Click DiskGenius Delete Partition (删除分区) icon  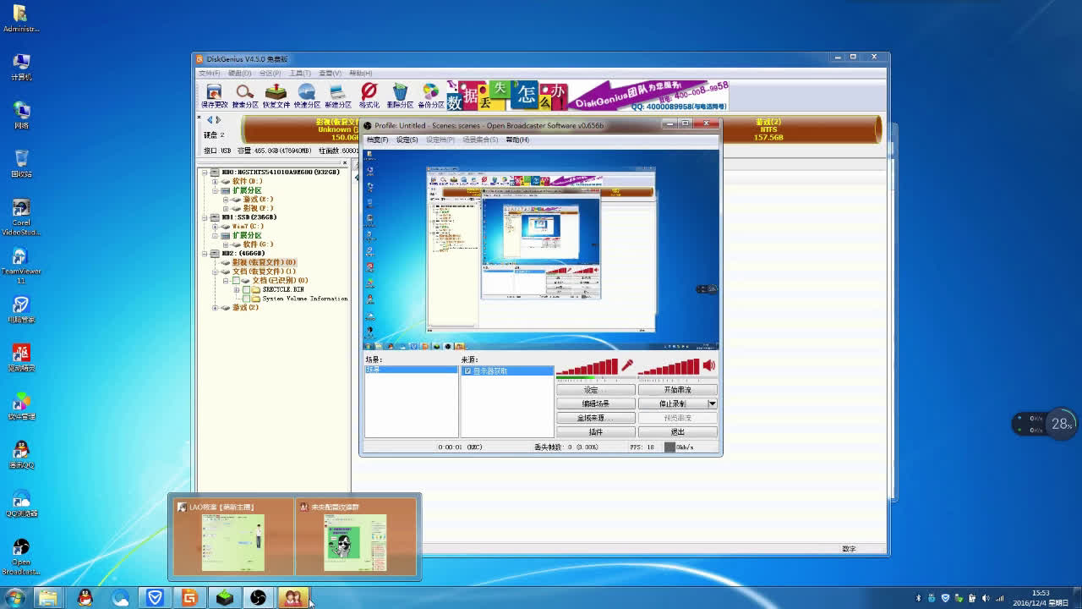pyautogui.click(x=400, y=96)
